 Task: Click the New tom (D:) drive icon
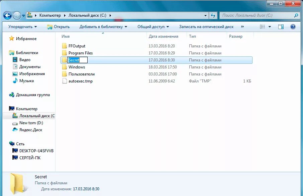[15, 123]
